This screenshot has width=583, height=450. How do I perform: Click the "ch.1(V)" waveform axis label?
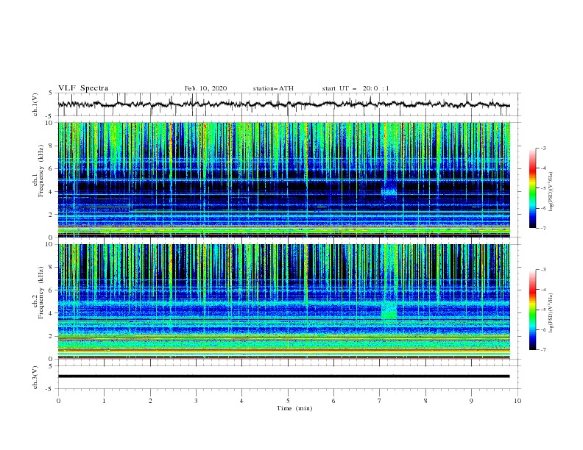tap(35, 104)
